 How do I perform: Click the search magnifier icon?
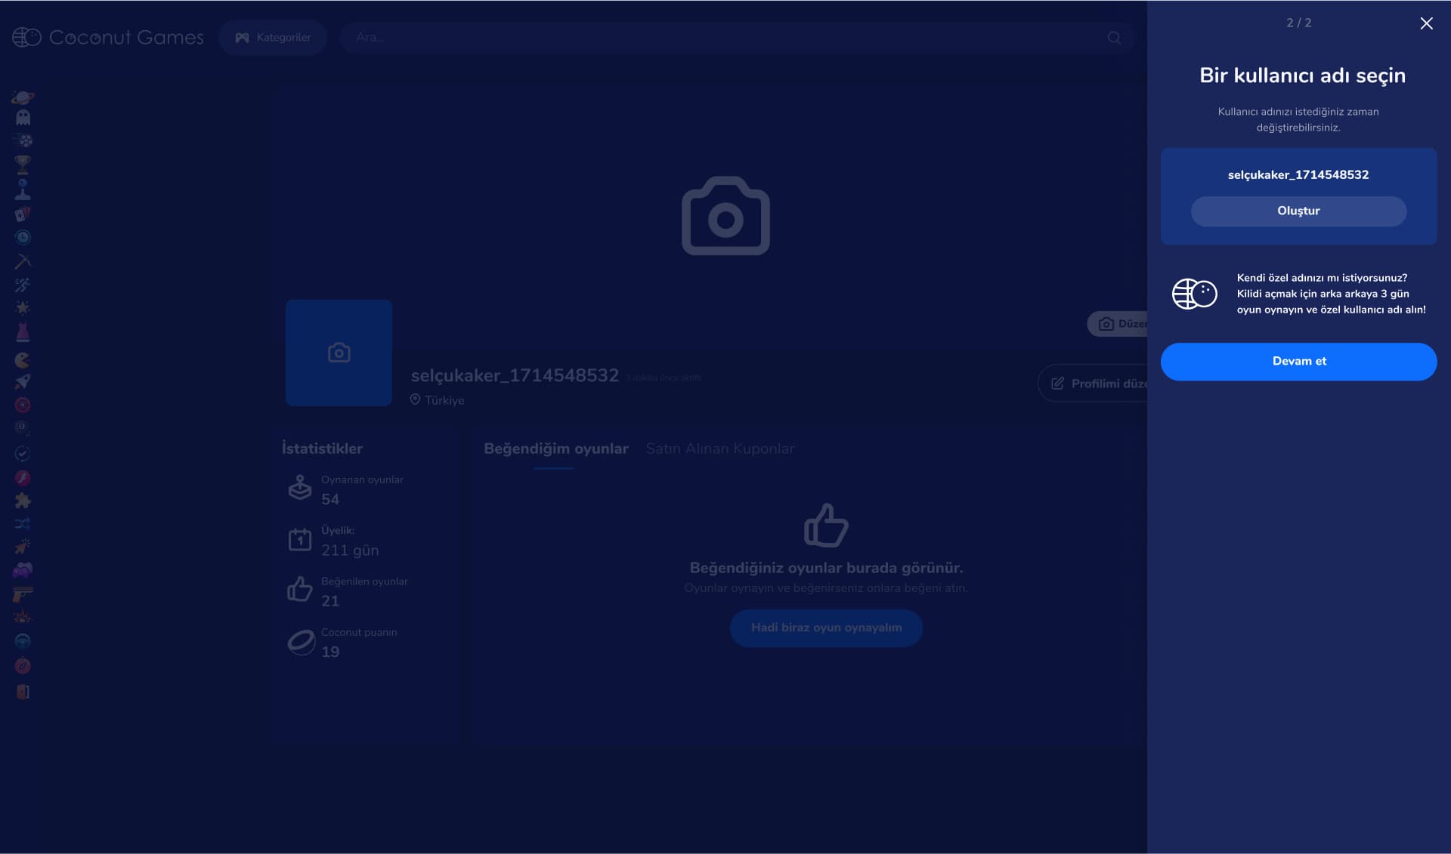1114,38
